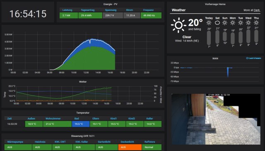The image size is (265, 151).
Task: Click the 'Wind: 14 km/h (NE)' text
Action: point(187,41)
